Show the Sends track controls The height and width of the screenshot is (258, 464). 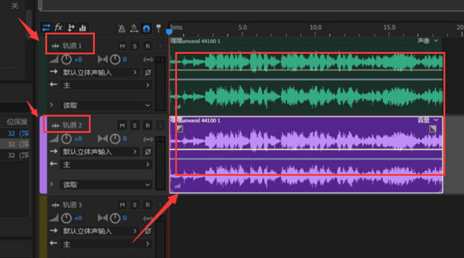point(71,28)
